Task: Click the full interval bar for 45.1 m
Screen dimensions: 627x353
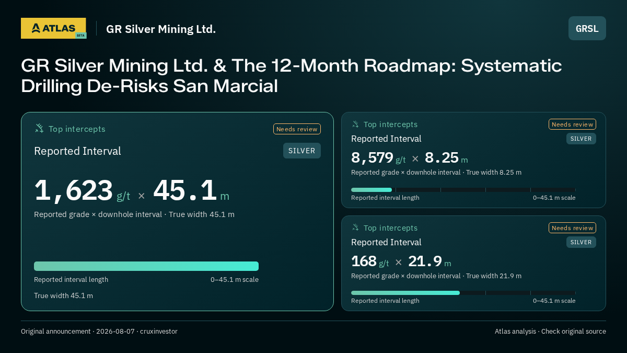Action: [x=146, y=266]
